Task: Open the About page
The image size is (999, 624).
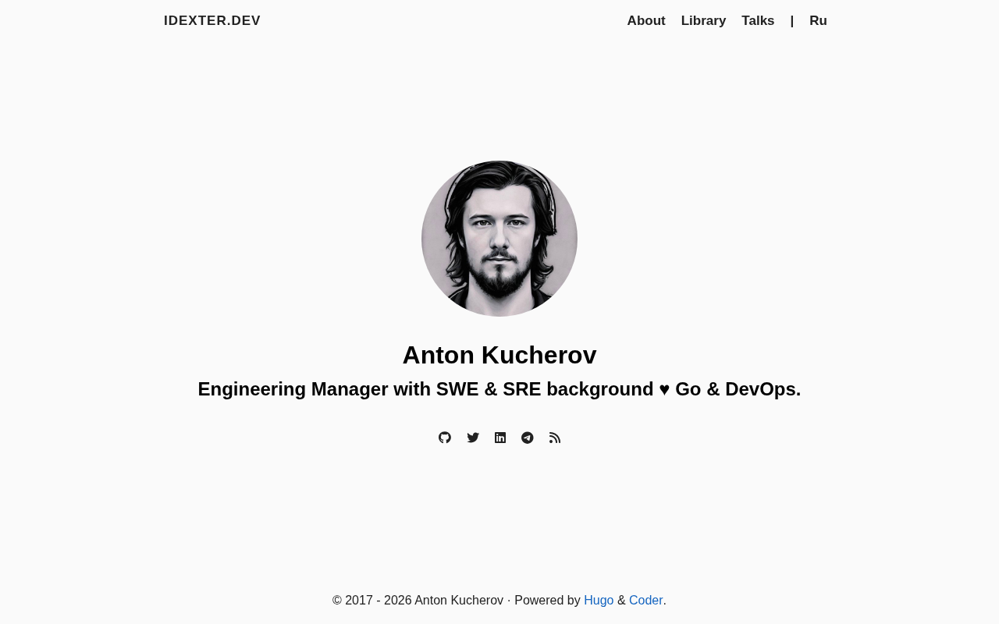Action: point(646,21)
